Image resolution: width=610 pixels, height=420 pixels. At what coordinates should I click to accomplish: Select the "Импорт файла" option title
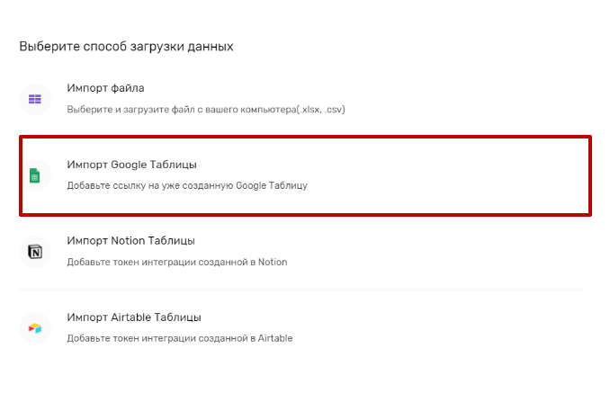[105, 88]
